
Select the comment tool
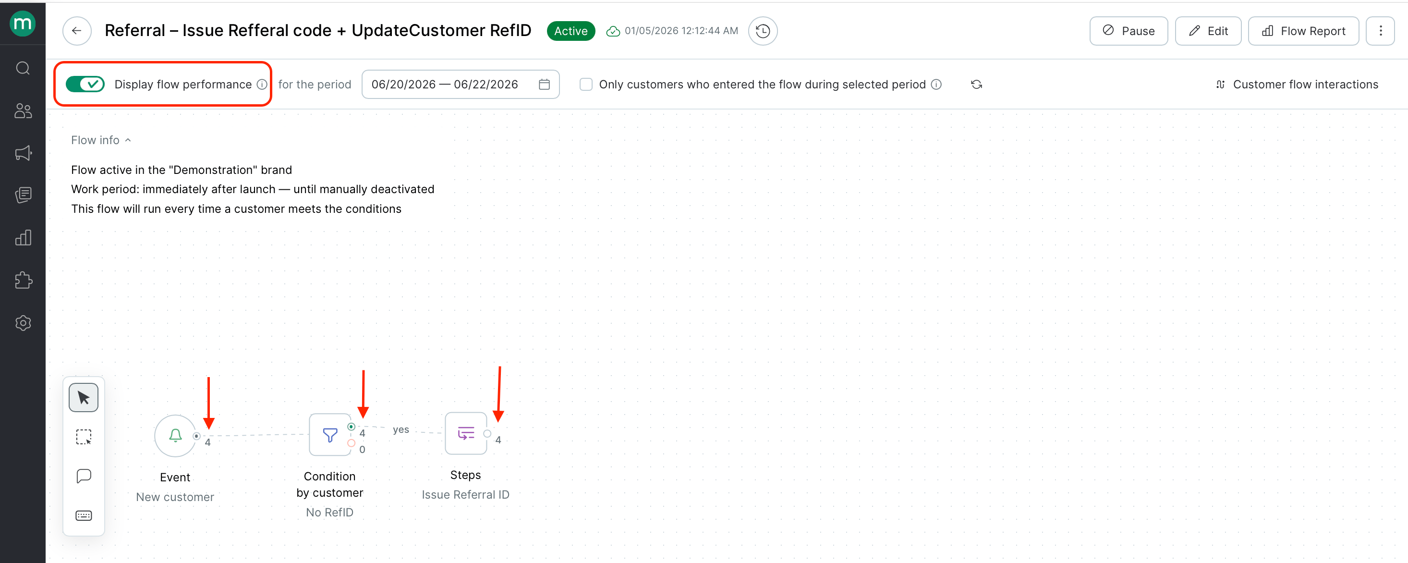84,476
